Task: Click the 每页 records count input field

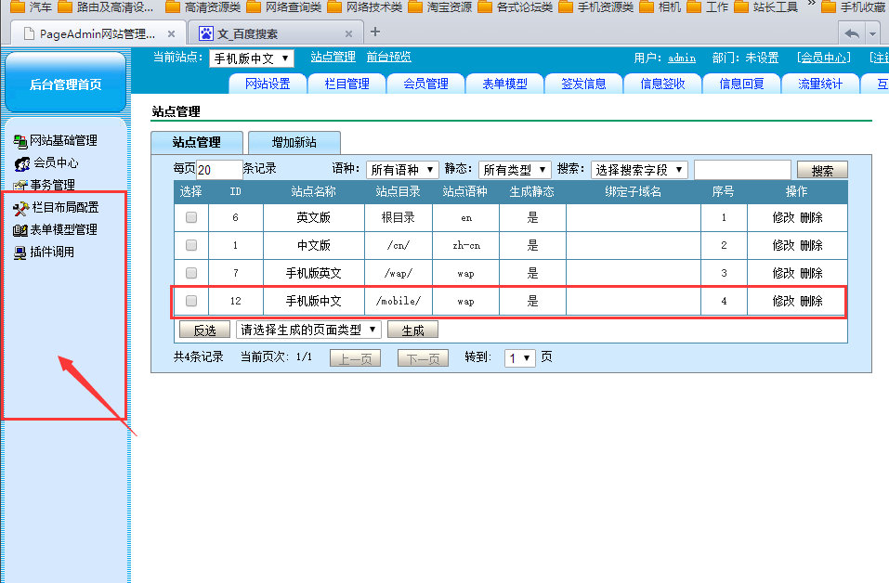Action: 219,170
